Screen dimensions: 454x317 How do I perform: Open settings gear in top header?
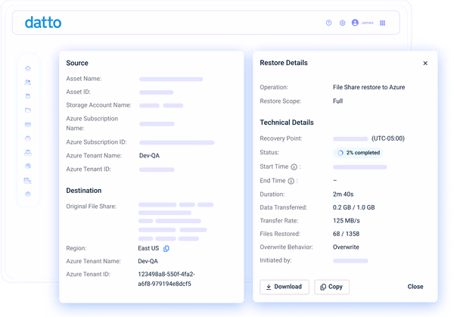[x=342, y=23]
